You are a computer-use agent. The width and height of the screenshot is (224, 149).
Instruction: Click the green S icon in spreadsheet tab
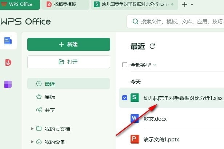(x=97, y=4)
